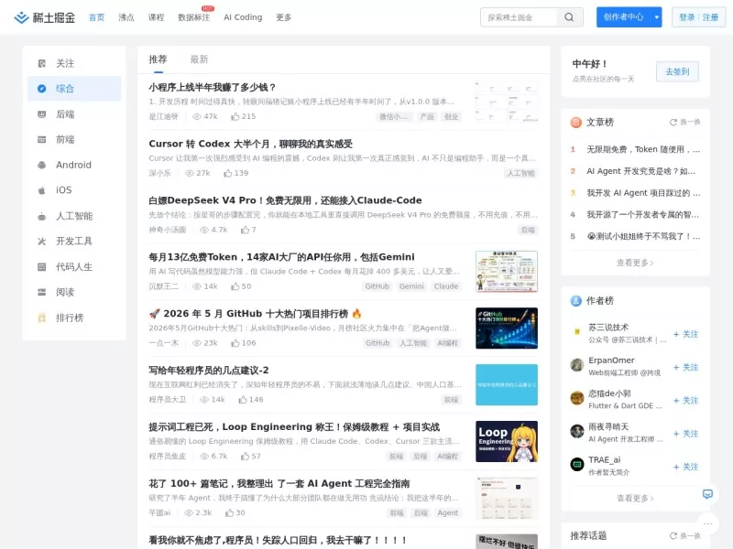Click the Android robot icon
Screen dimensions: 733x549
(x=41, y=165)
